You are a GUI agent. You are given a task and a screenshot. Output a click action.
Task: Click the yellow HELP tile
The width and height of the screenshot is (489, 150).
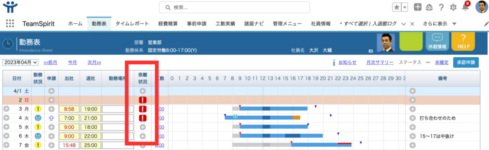[x=463, y=41]
